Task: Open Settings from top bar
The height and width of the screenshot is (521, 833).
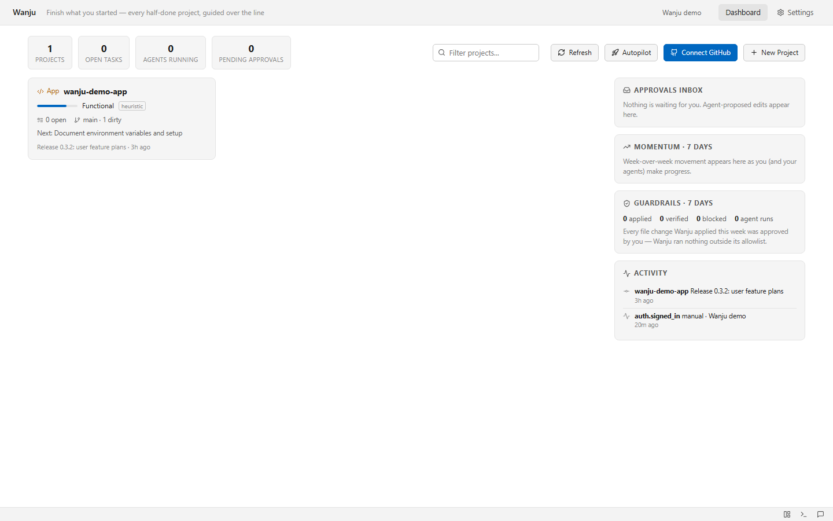Action: (795, 13)
